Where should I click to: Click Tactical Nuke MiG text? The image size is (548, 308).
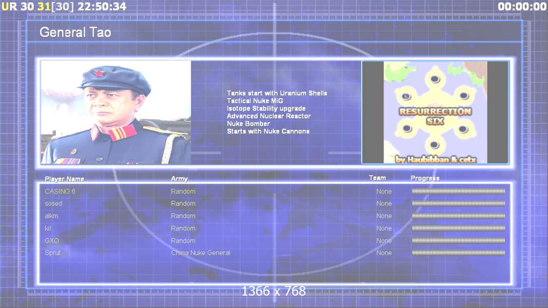[255, 101]
